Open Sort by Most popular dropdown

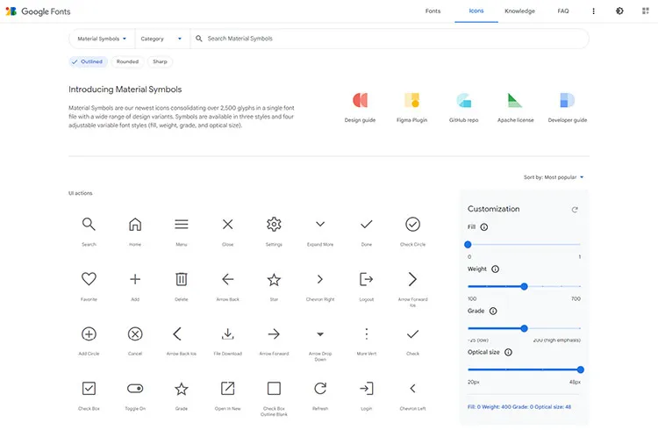[x=554, y=177]
